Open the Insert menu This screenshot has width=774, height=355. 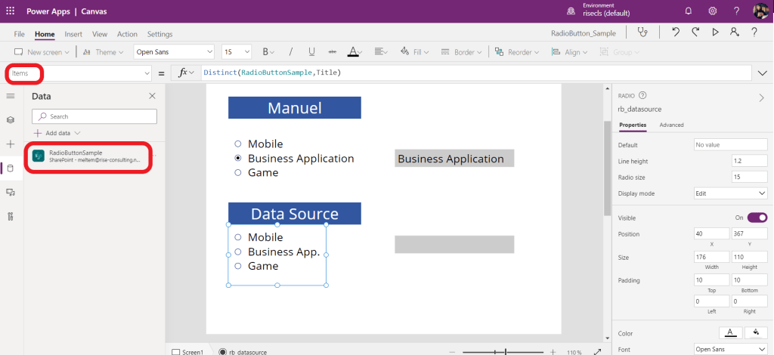tap(73, 34)
